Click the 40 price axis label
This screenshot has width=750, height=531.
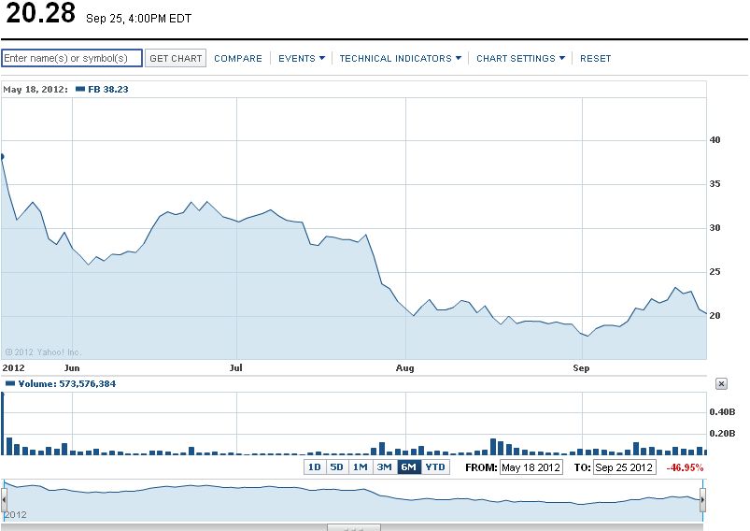[x=715, y=140]
